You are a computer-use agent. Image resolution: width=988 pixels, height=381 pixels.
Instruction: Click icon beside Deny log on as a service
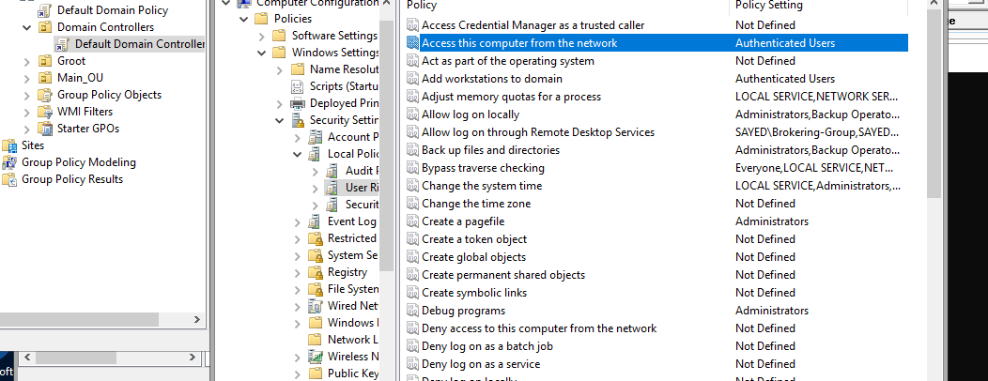coord(412,364)
